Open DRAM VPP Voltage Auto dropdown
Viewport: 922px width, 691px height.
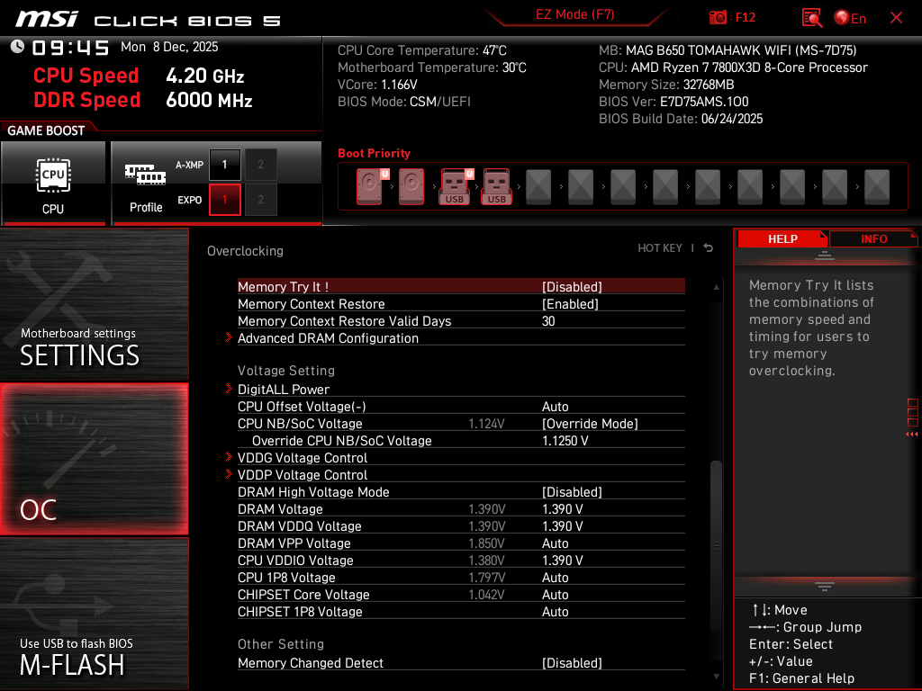click(x=555, y=543)
